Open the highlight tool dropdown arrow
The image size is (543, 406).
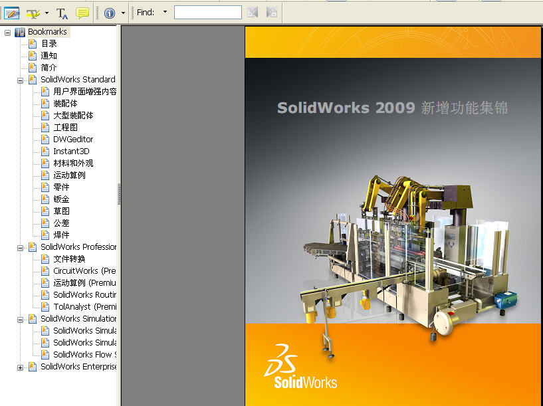(47, 13)
